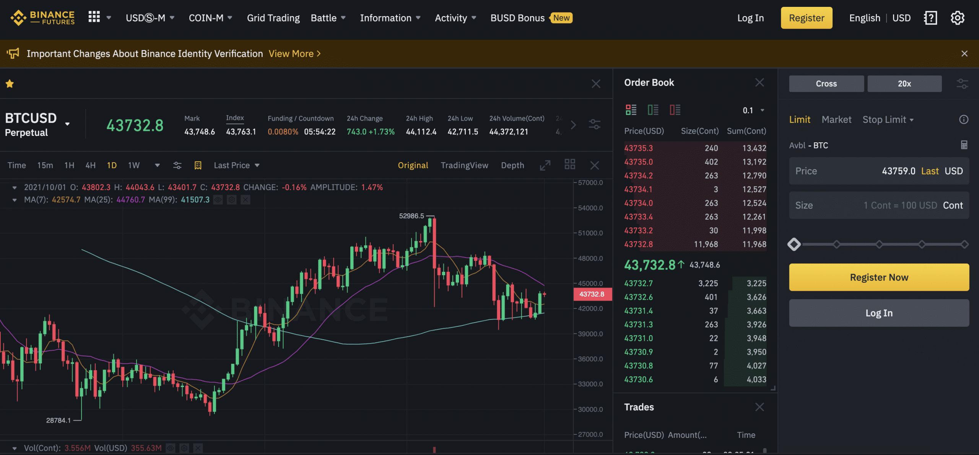This screenshot has height=455, width=979.
Task: Select the 15m chart interval
Action: click(45, 165)
